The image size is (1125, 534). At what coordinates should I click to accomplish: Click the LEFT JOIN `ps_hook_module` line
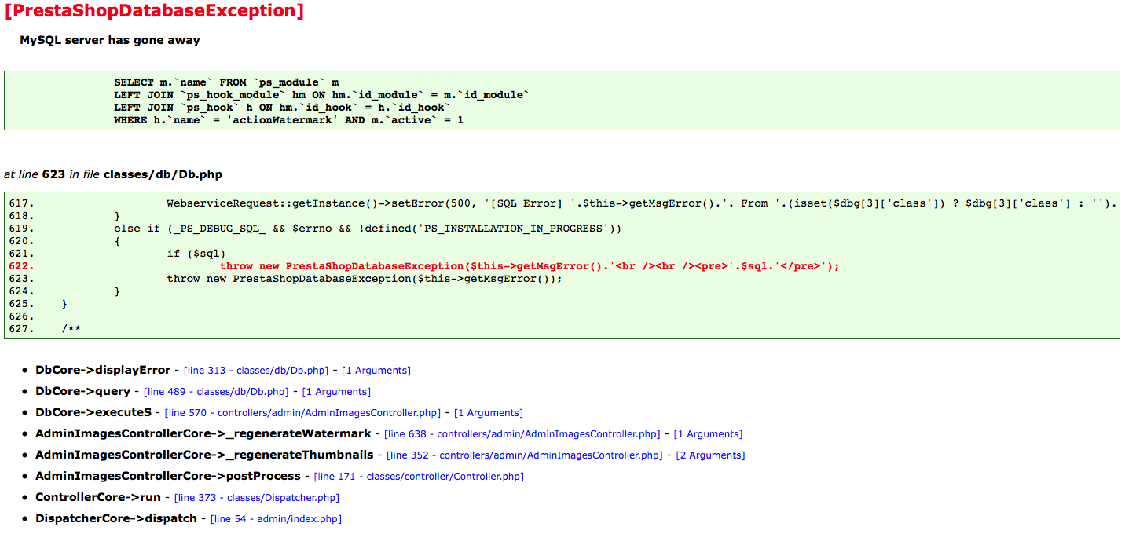coord(321,95)
